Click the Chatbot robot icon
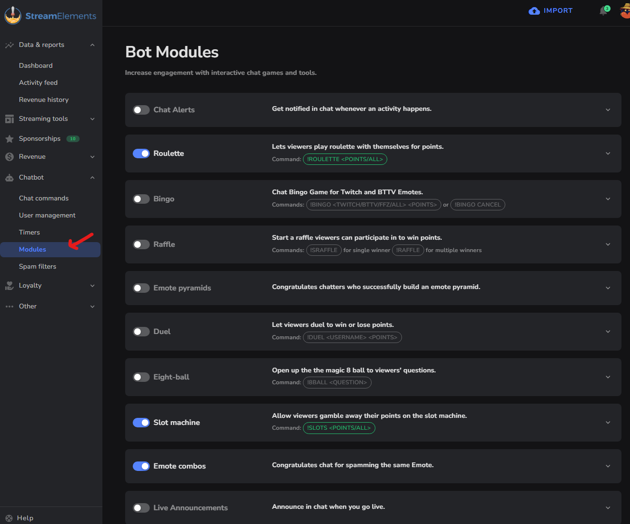 (x=9, y=178)
